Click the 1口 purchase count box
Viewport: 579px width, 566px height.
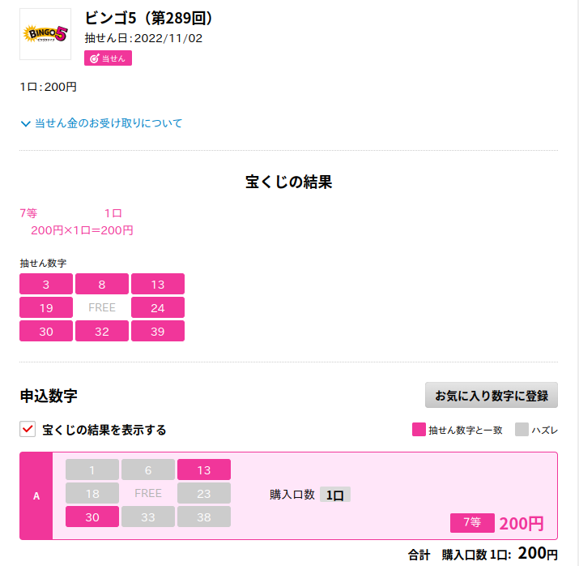[334, 495]
